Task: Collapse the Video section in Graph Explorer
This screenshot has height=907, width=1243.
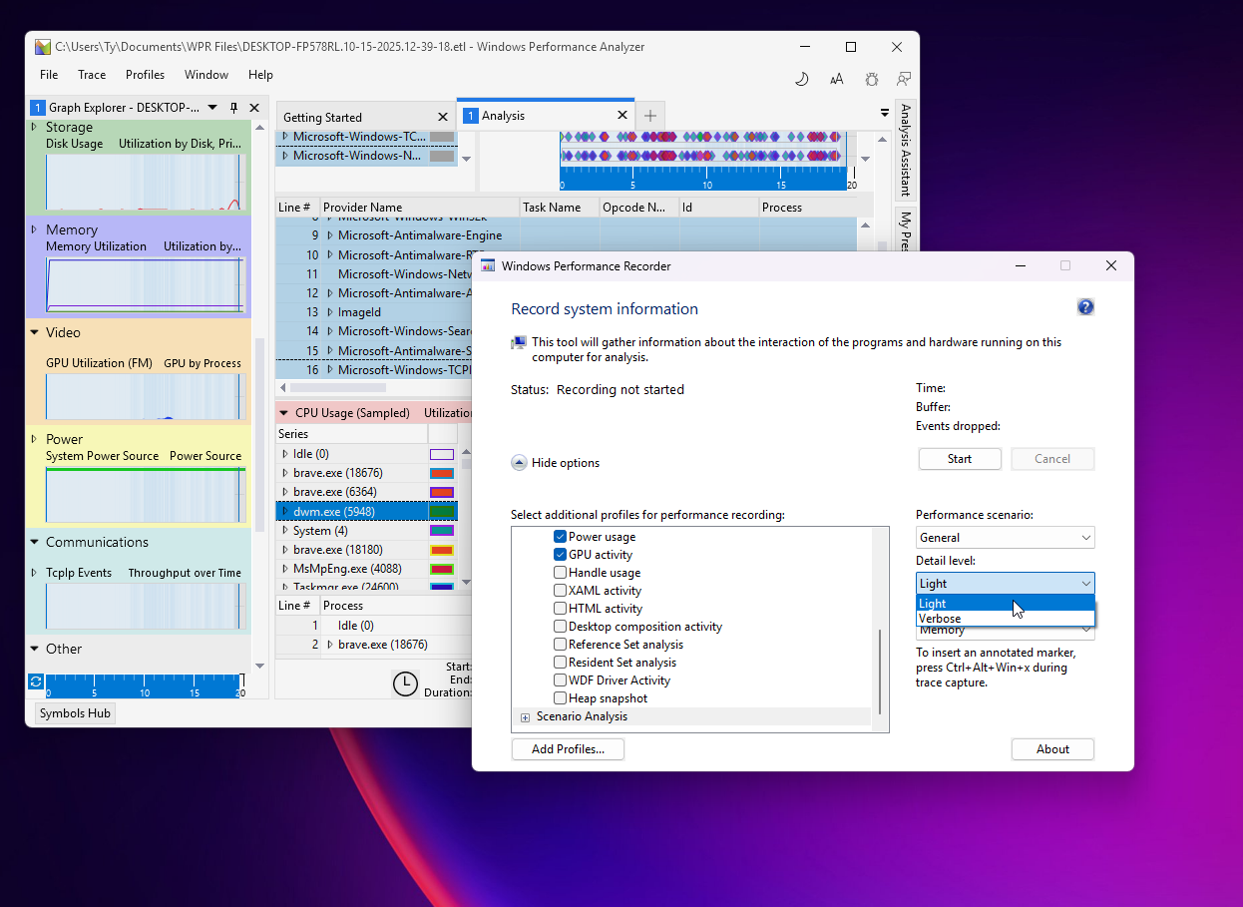Action: (34, 332)
